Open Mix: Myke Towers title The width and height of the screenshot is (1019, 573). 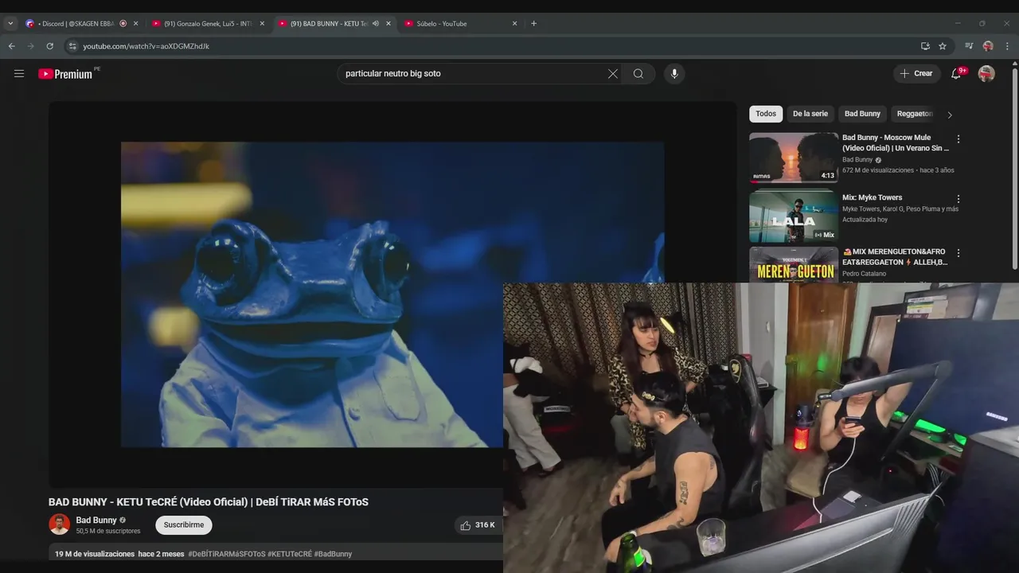(x=872, y=197)
